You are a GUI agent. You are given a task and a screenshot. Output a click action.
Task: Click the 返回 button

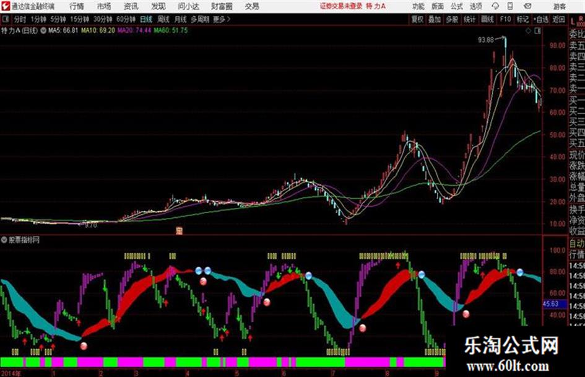[558, 19]
